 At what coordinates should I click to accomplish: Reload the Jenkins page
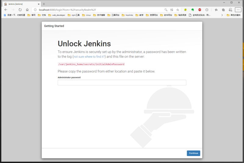[x=20, y=10]
